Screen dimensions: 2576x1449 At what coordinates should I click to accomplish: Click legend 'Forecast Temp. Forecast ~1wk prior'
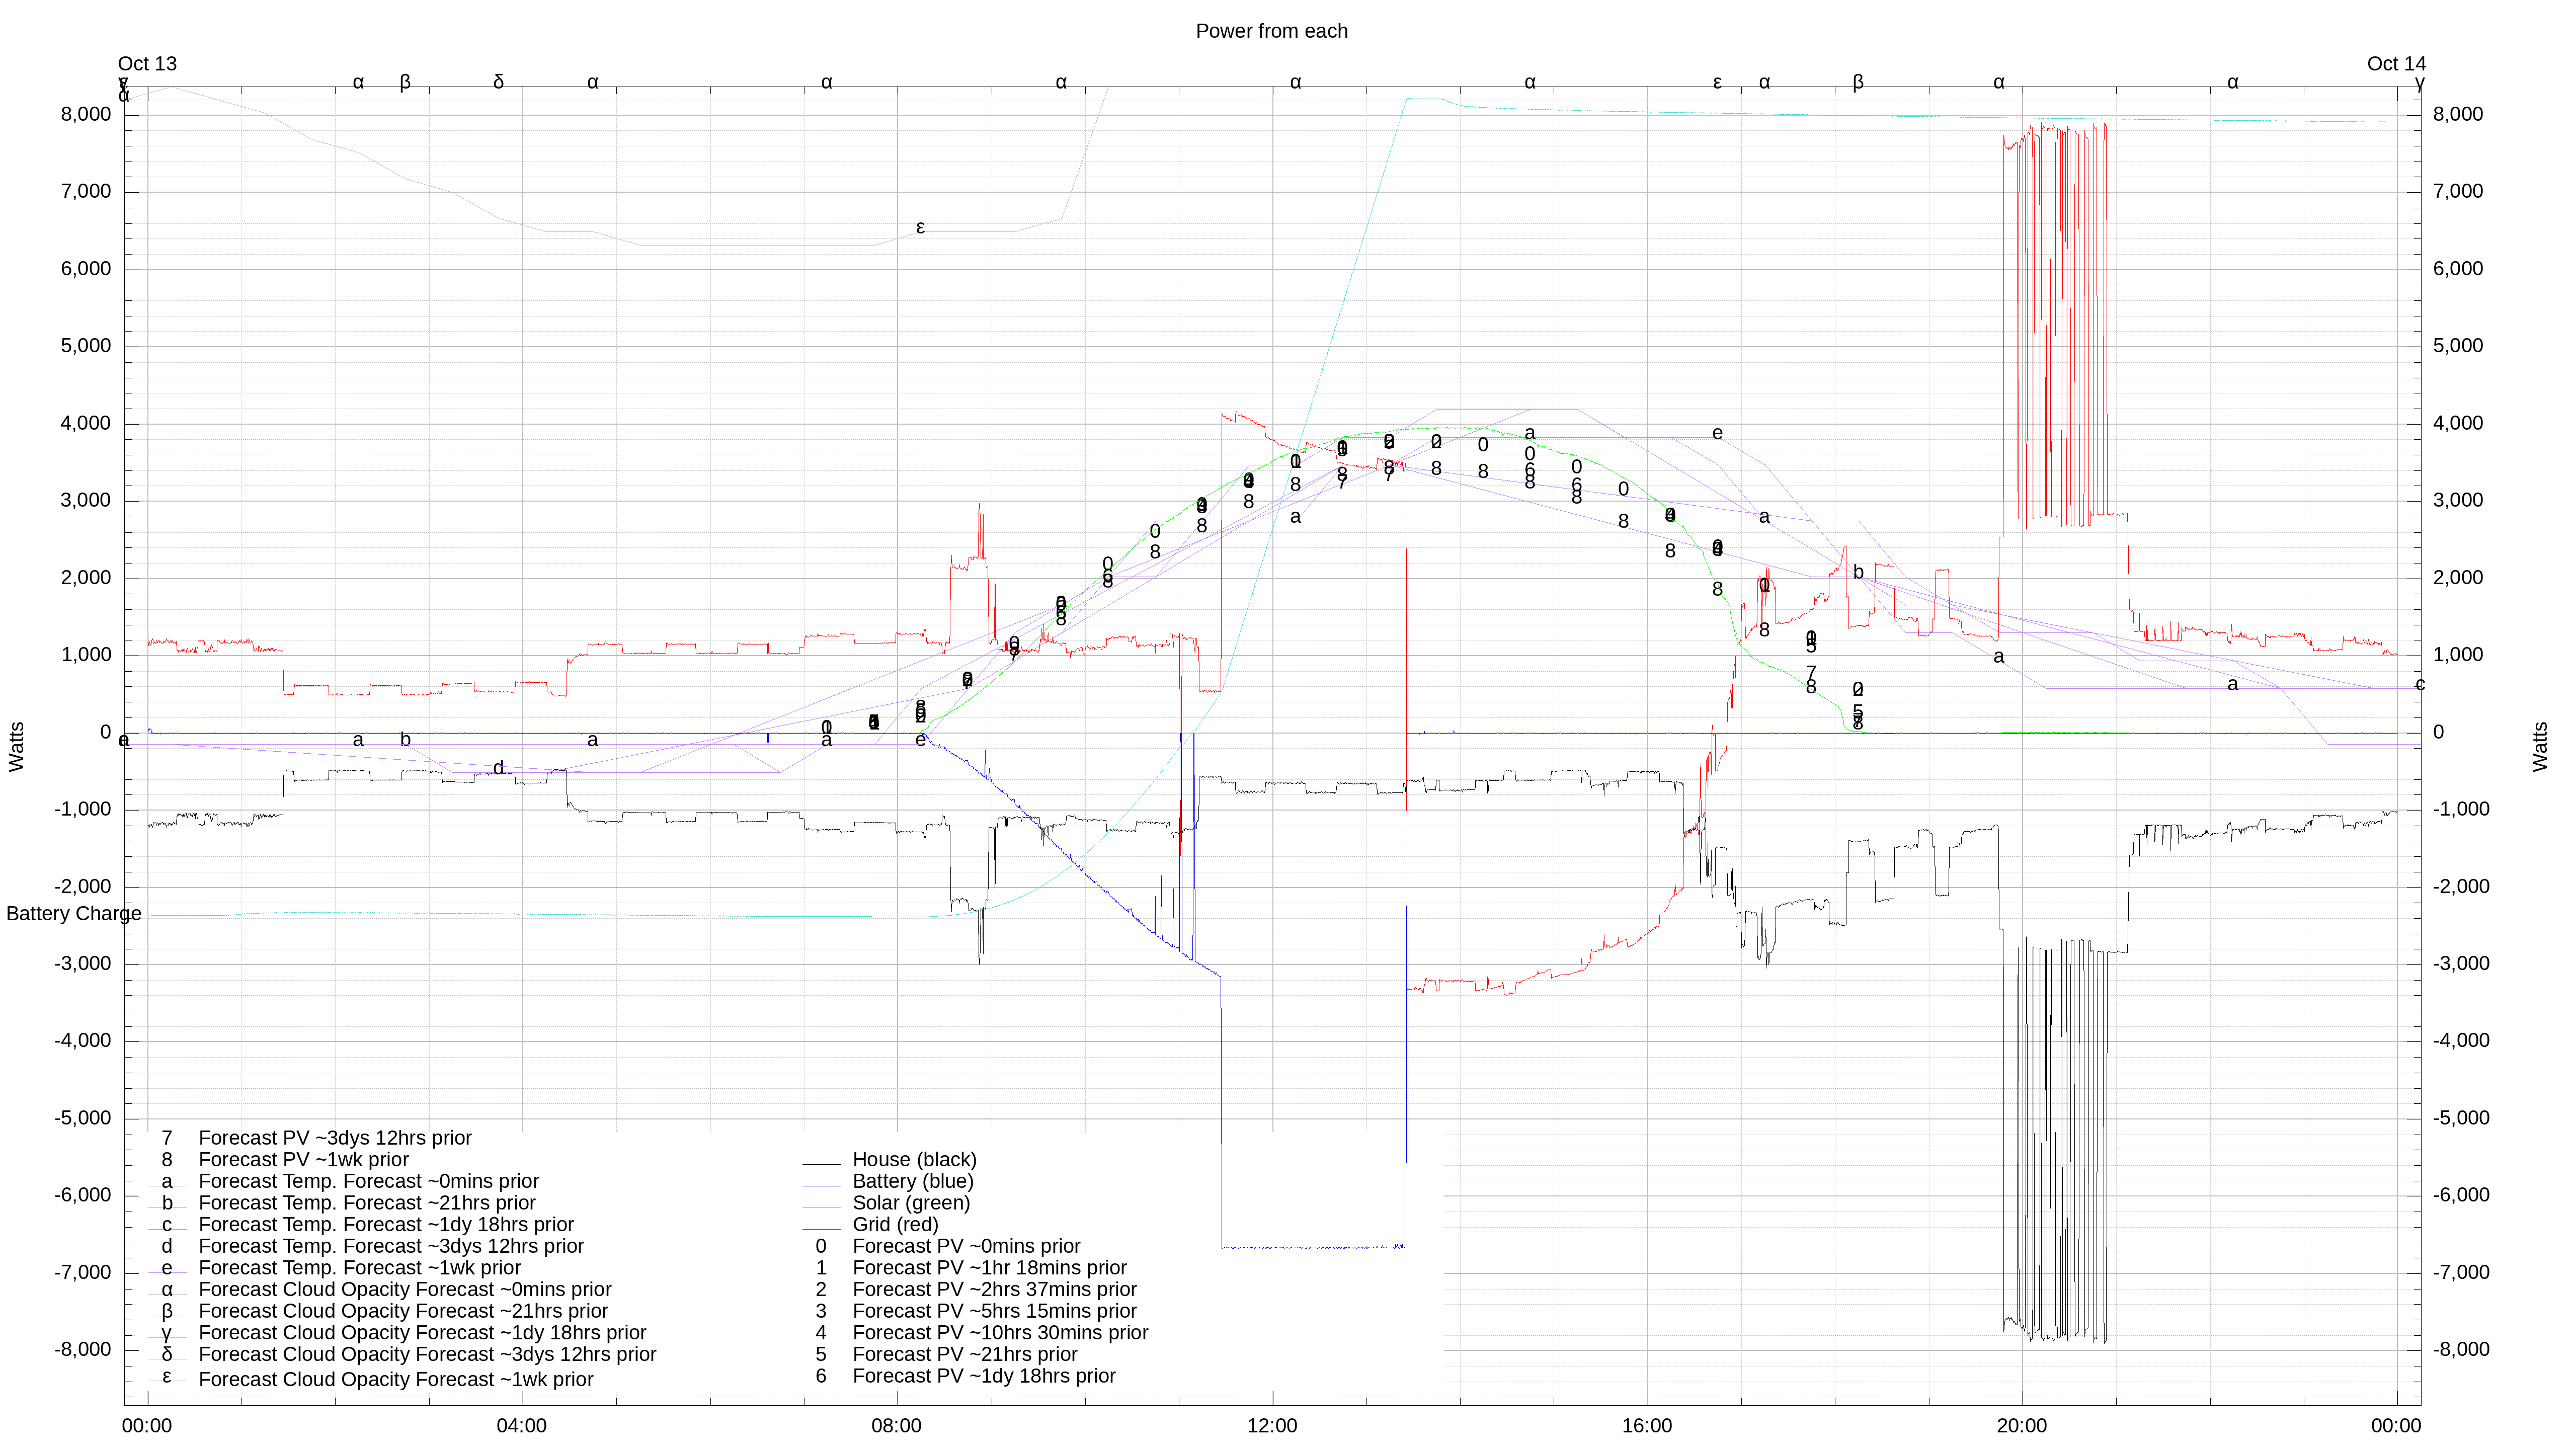coord(359,1268)
